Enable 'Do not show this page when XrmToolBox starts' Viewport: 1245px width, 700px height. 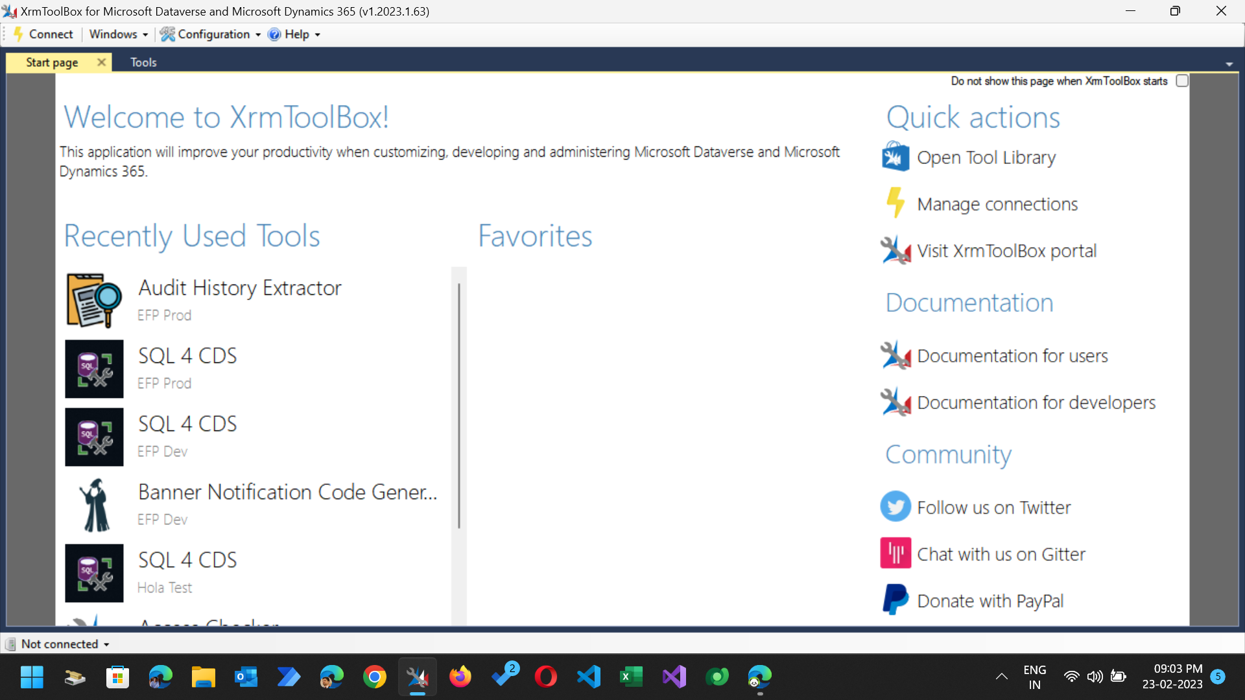[1182, 80]
